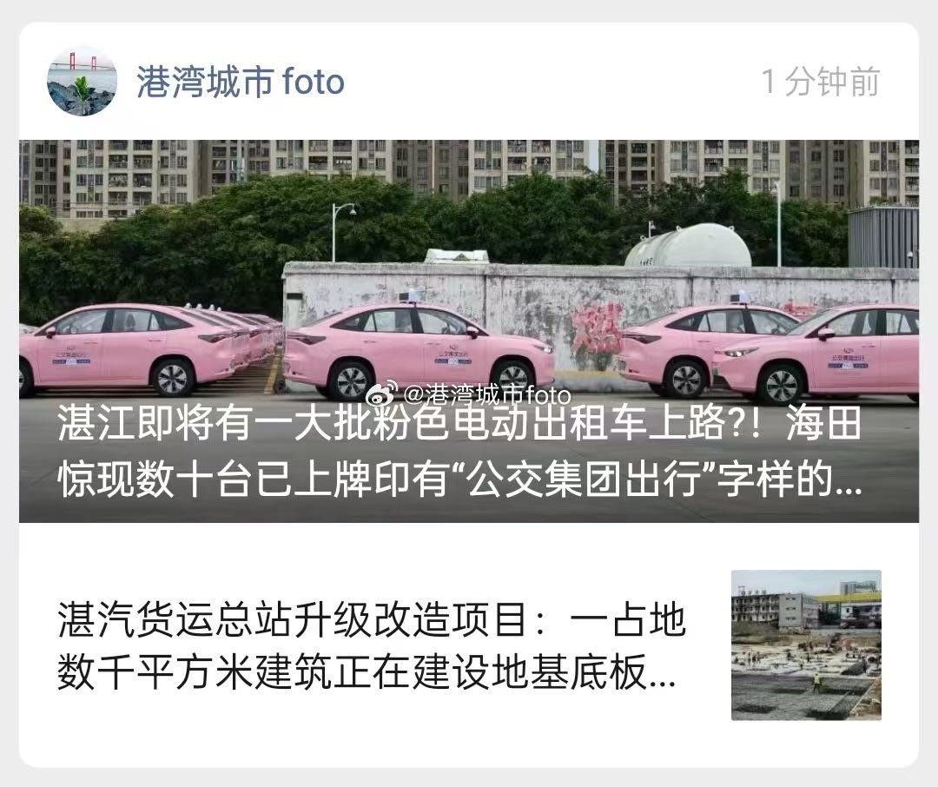The image size is (938, 787).
Task: Tap the front wheel of the rightmost taxi
Action: tap(782, 385)
